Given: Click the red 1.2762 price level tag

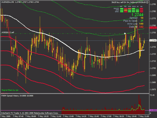Looking at the screenshot, I should [153, 28].
